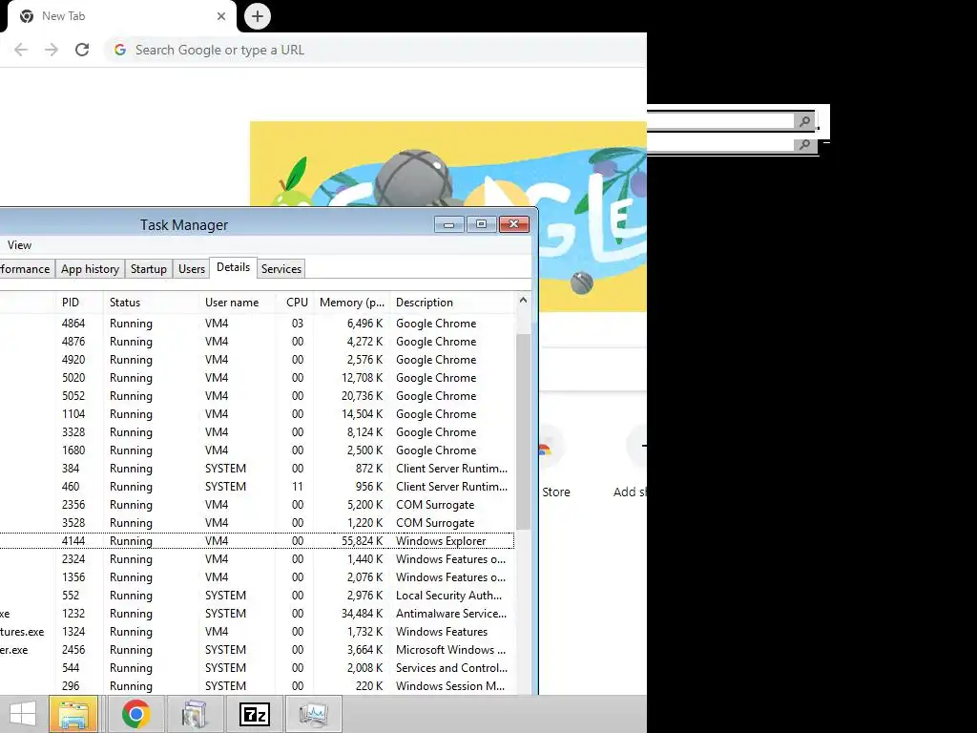
Task: Switch to the Users tab
Action: [x=191, y=268]
